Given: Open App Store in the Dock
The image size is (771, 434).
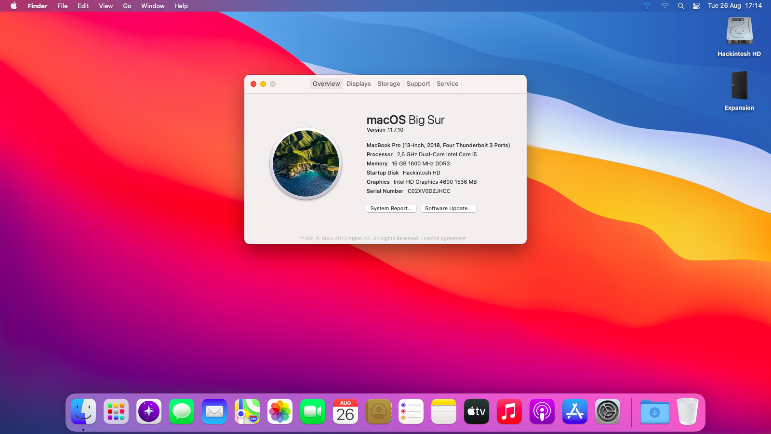Looking at the screenshot, I should pyautogui.click(x=575, y=411).
